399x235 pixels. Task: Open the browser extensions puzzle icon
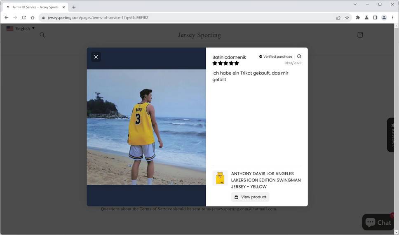tap(358, 18)
